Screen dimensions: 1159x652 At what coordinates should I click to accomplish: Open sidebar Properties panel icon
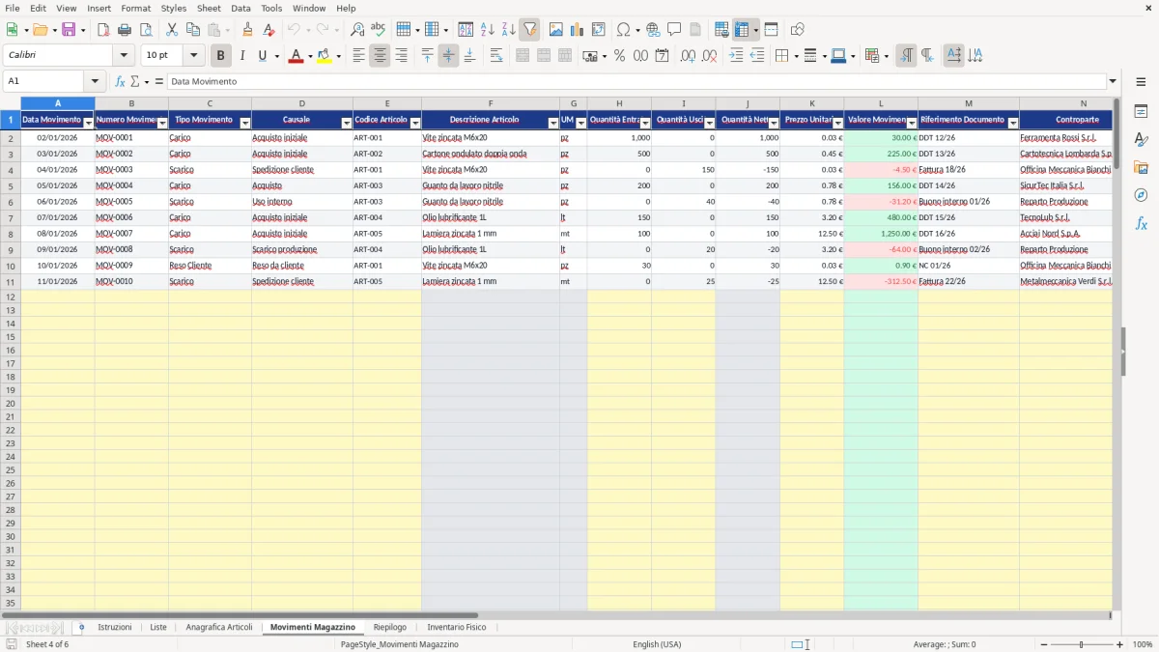point(1141,112)
